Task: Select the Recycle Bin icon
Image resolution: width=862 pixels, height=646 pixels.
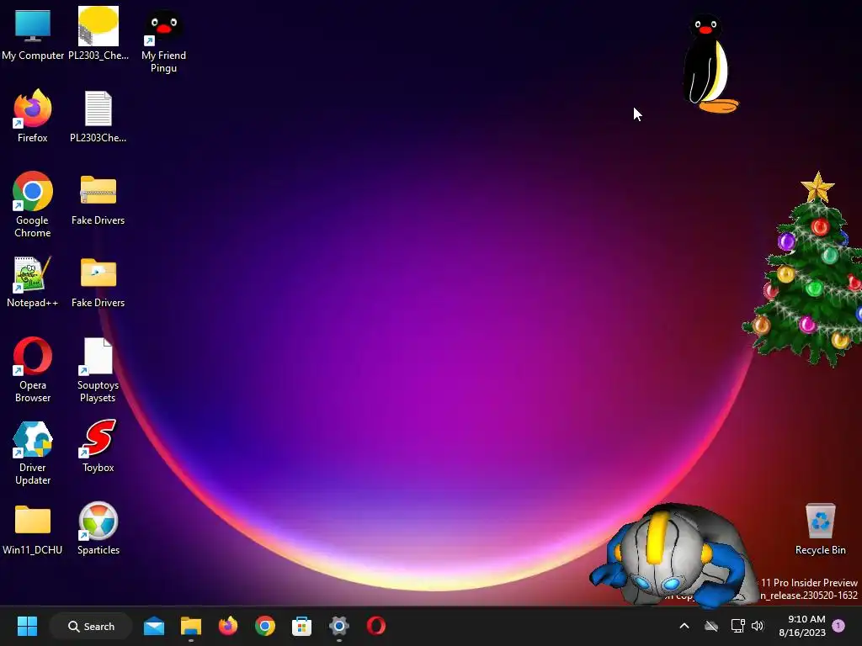Action: click(x=820, y=528)
